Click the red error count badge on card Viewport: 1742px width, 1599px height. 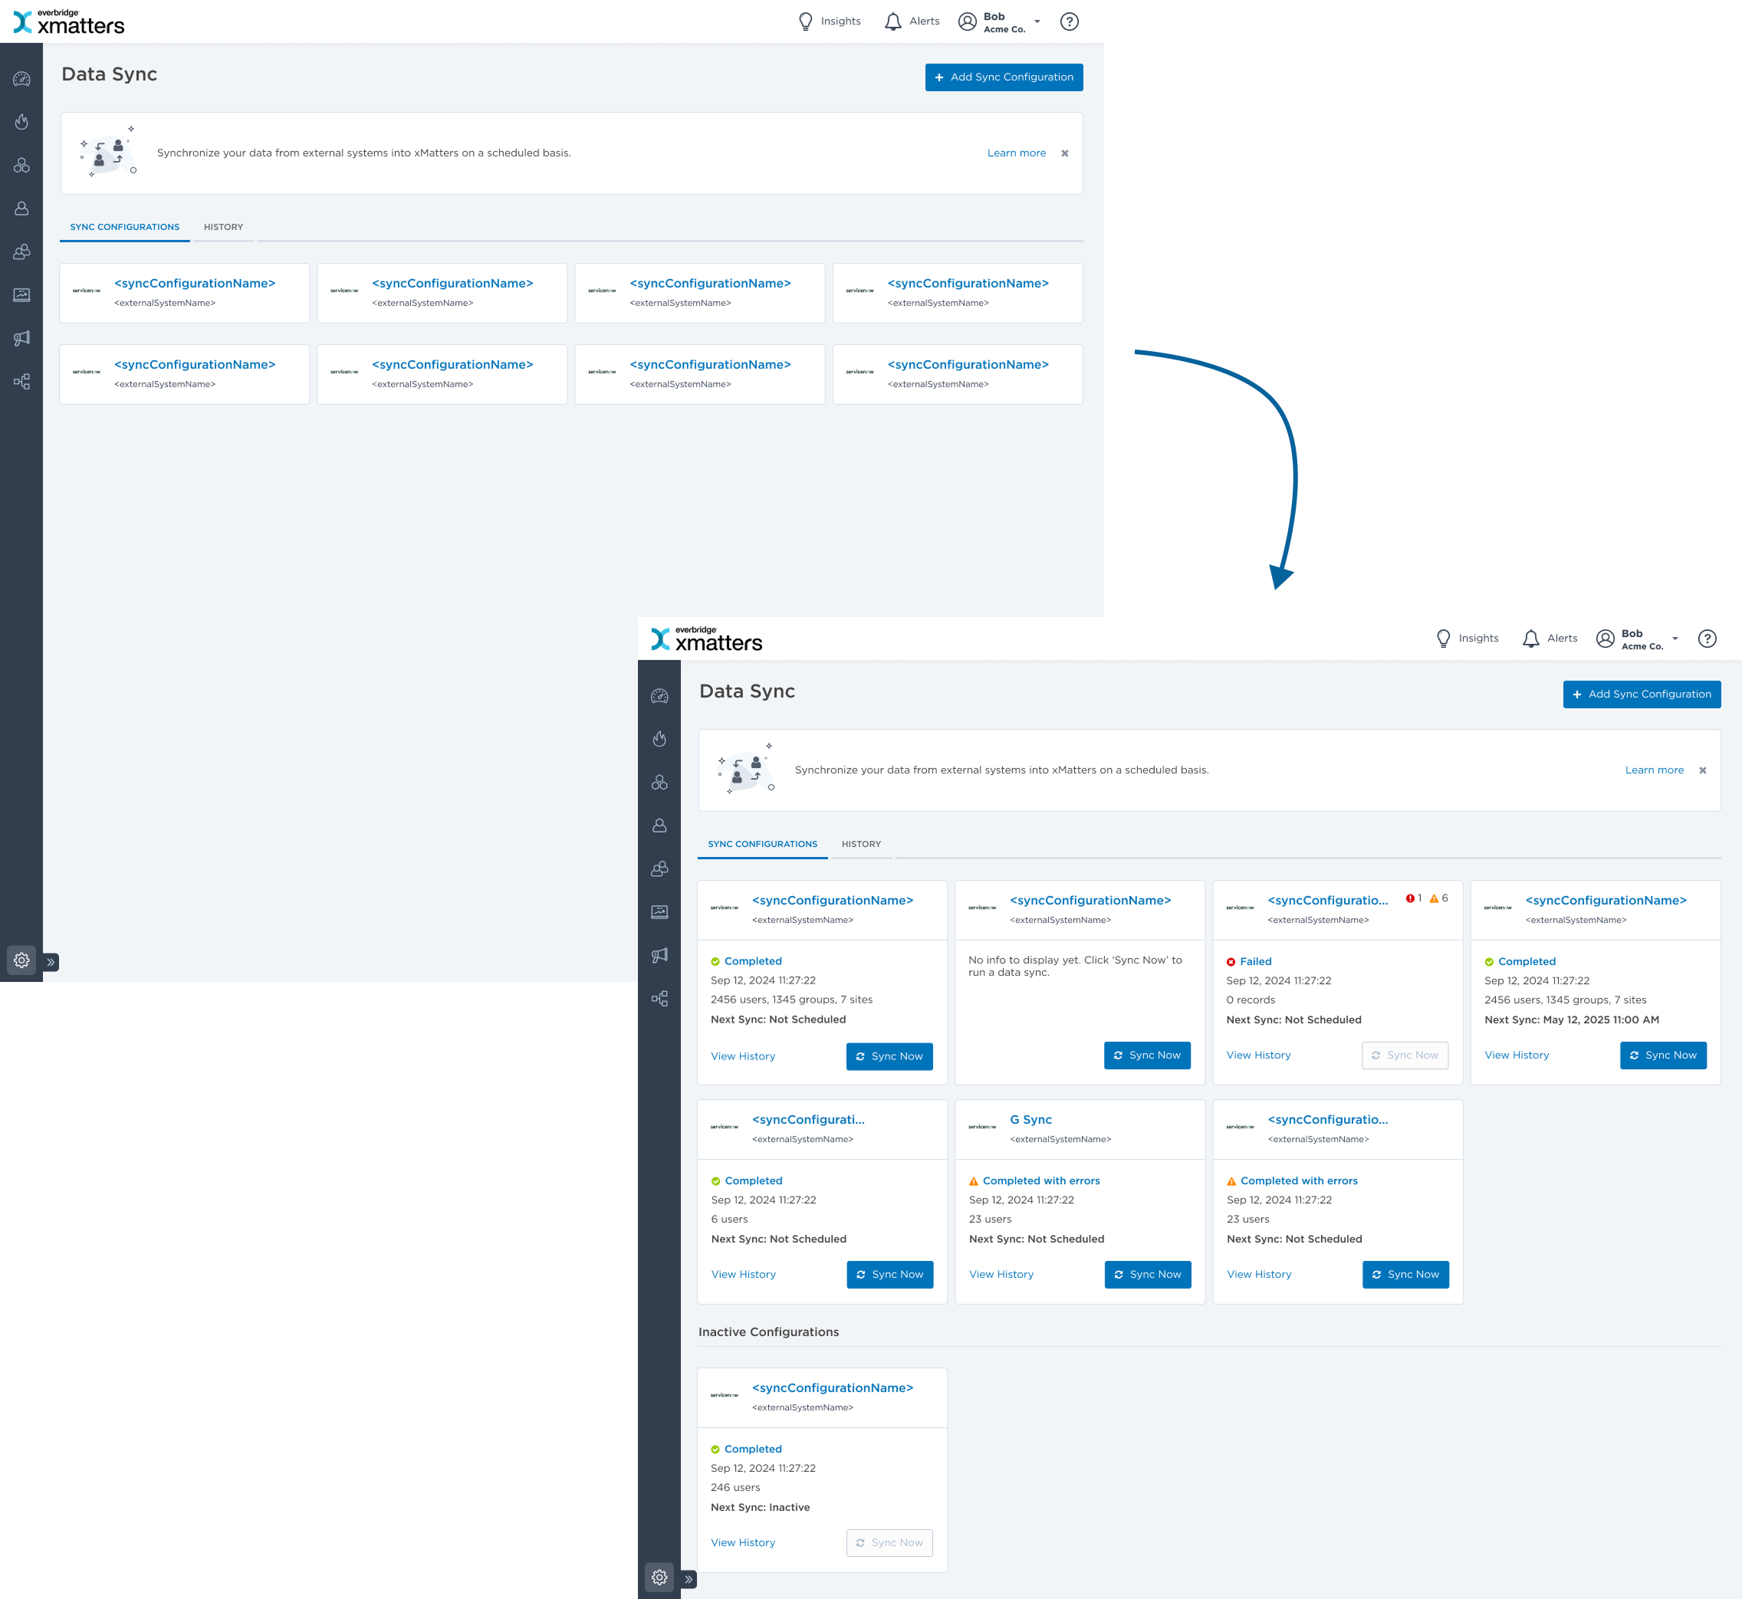pyautogui.click(x=1413, y=898)
